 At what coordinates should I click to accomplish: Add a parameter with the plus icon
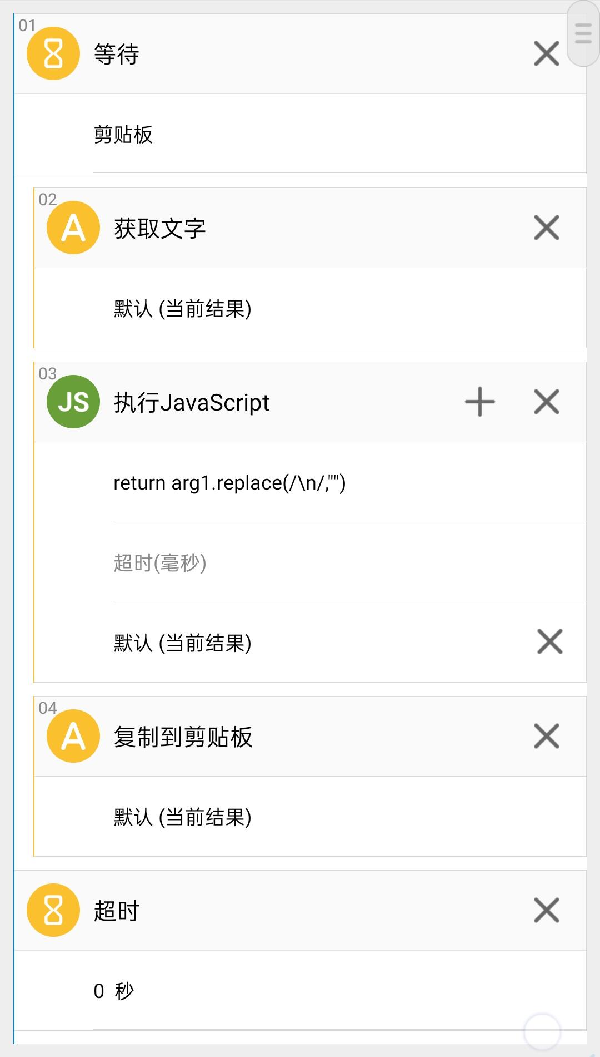click(x=480, y=402)
